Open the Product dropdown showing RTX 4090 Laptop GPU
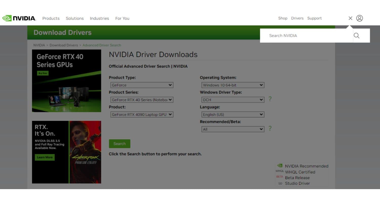The width and height of the screenshot is (380, 202). click(x=142, y=114)
